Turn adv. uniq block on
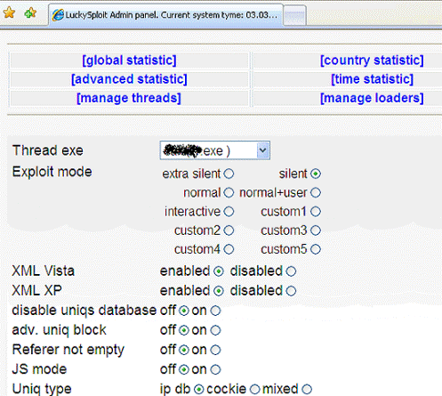The height and width of the screenshot is (396, 442). (x=215, y=330)
